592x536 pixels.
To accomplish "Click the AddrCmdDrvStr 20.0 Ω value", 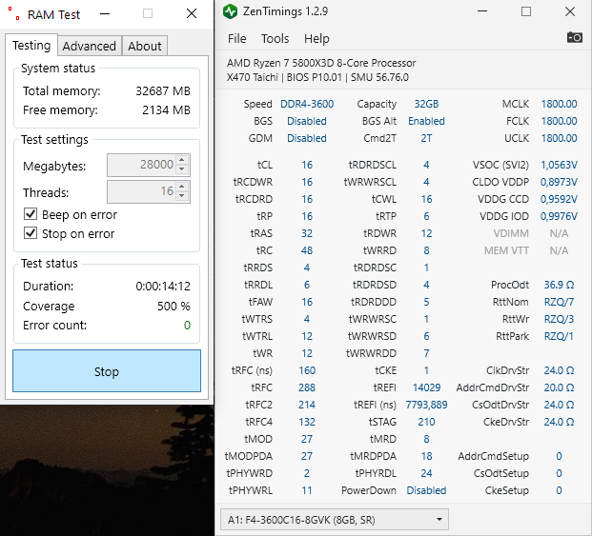I will point(559,387).
